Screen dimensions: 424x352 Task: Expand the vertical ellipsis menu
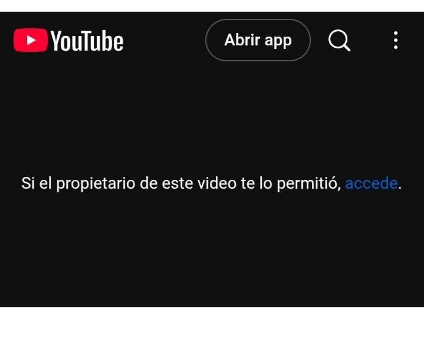[396, 40]
